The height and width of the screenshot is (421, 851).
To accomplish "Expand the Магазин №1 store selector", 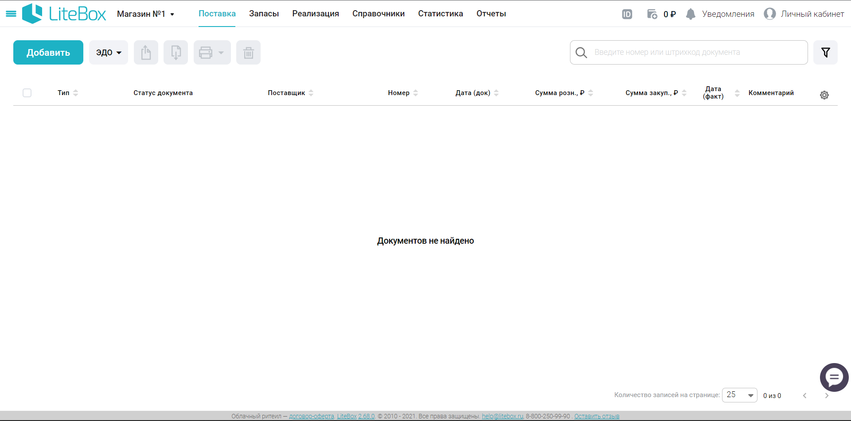I will (146, 14).
